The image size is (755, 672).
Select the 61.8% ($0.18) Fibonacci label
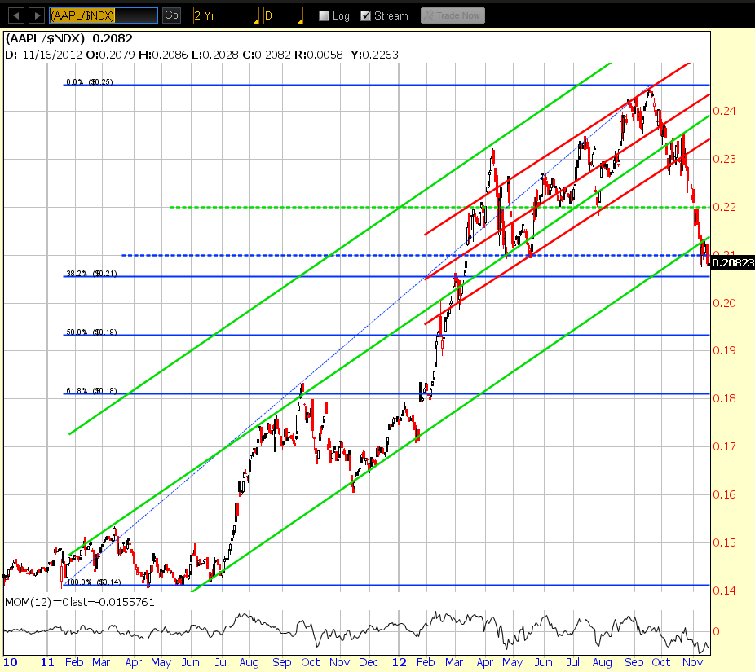(x=91, y=391)
